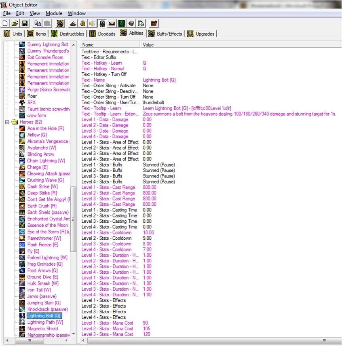Click the greyed Paste toolbar icon
Viewport: 342px width, 346px height.
coord(47,23)
